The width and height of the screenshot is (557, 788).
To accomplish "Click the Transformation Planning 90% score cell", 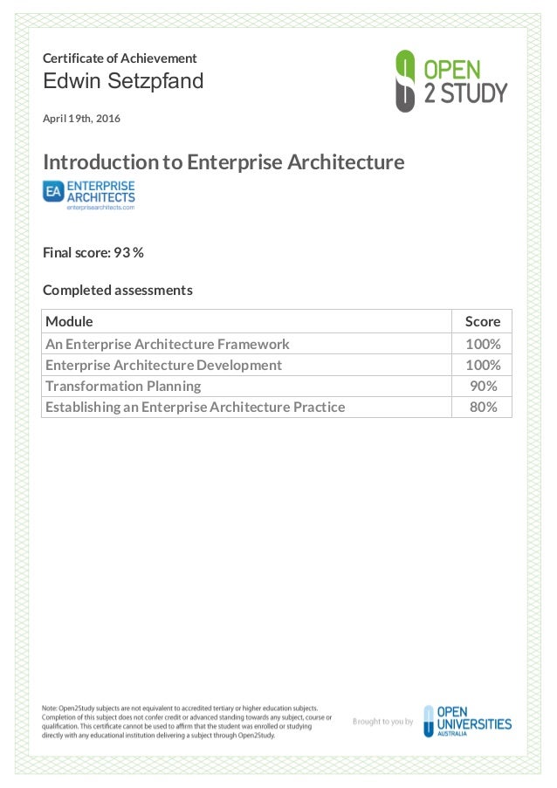I will pos(483,386).
